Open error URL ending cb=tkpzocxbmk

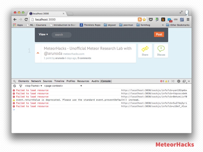(154, 93)
